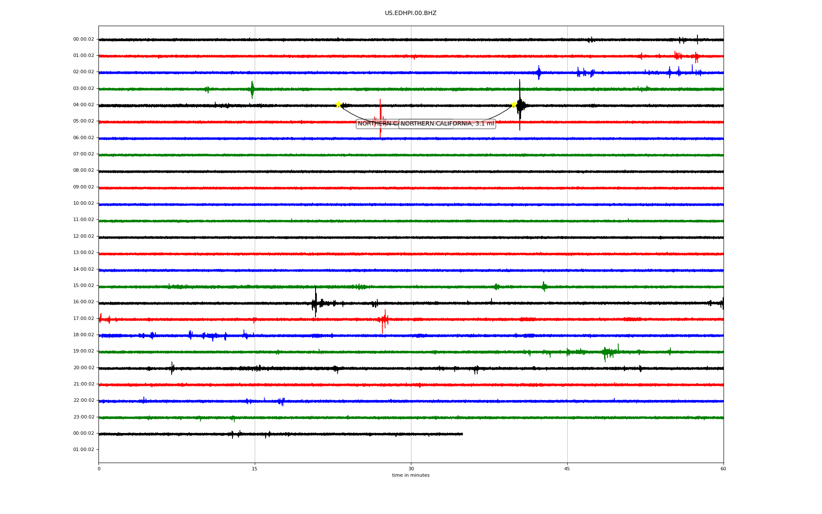Click the 15 tick on x-axis

pyautogui.click(x=255, y=469)
